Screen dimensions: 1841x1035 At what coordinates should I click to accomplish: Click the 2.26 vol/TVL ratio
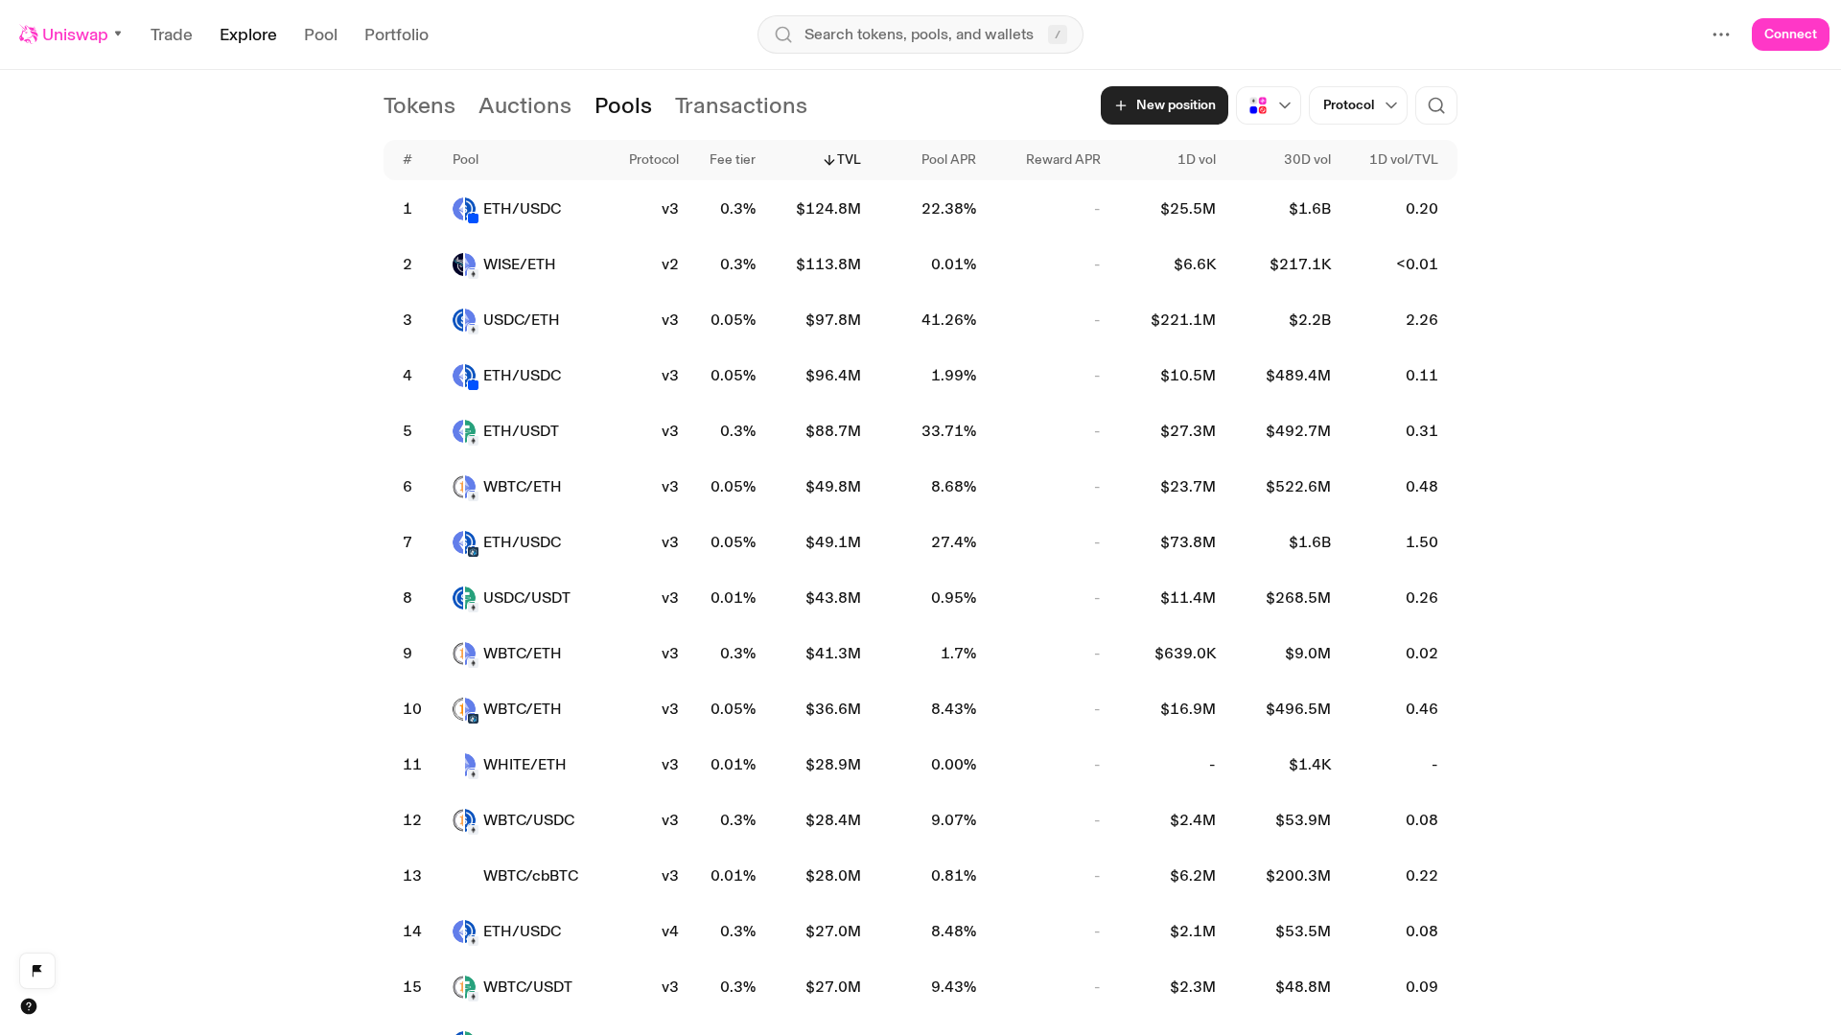(x=1422, y=320)
